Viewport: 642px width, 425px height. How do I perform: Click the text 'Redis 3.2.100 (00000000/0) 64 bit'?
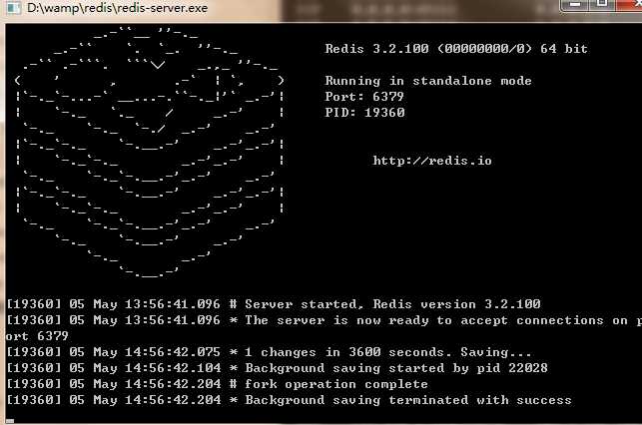(x=456, y=49)
